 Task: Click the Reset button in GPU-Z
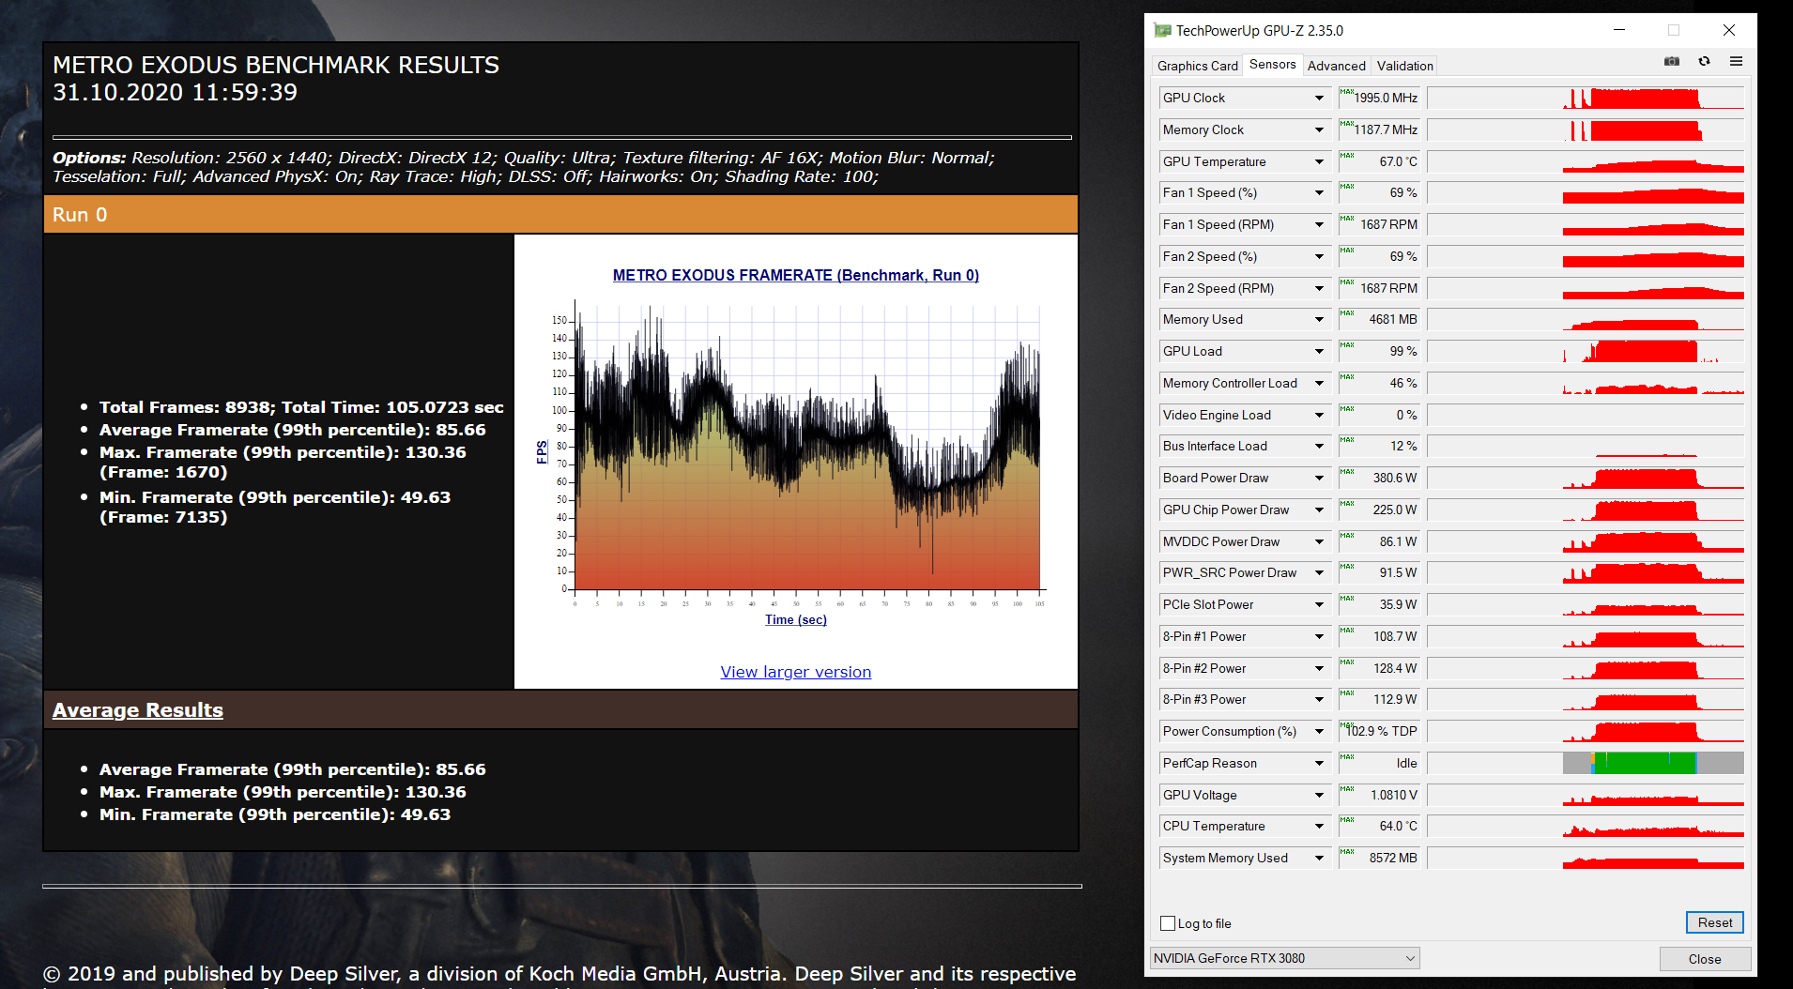(x=1715, y=922)
